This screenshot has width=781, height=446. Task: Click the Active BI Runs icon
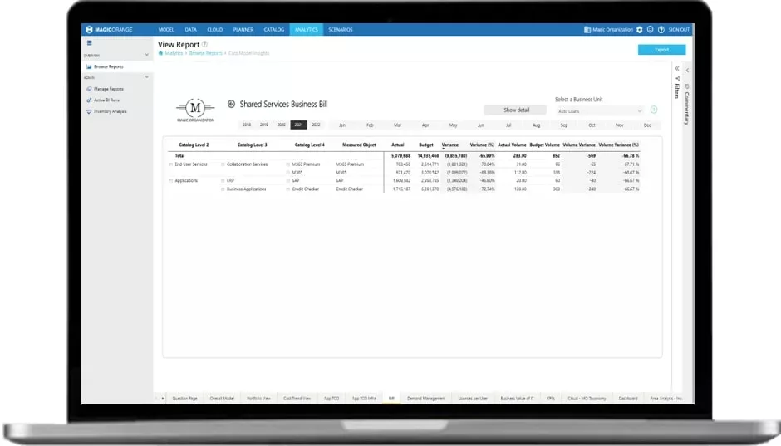89,100
